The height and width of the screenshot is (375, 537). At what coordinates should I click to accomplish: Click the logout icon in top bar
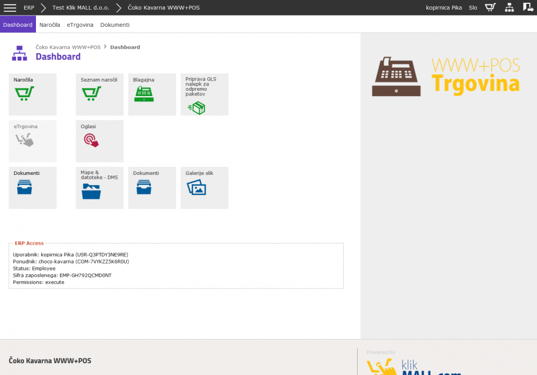coord(528,8)
